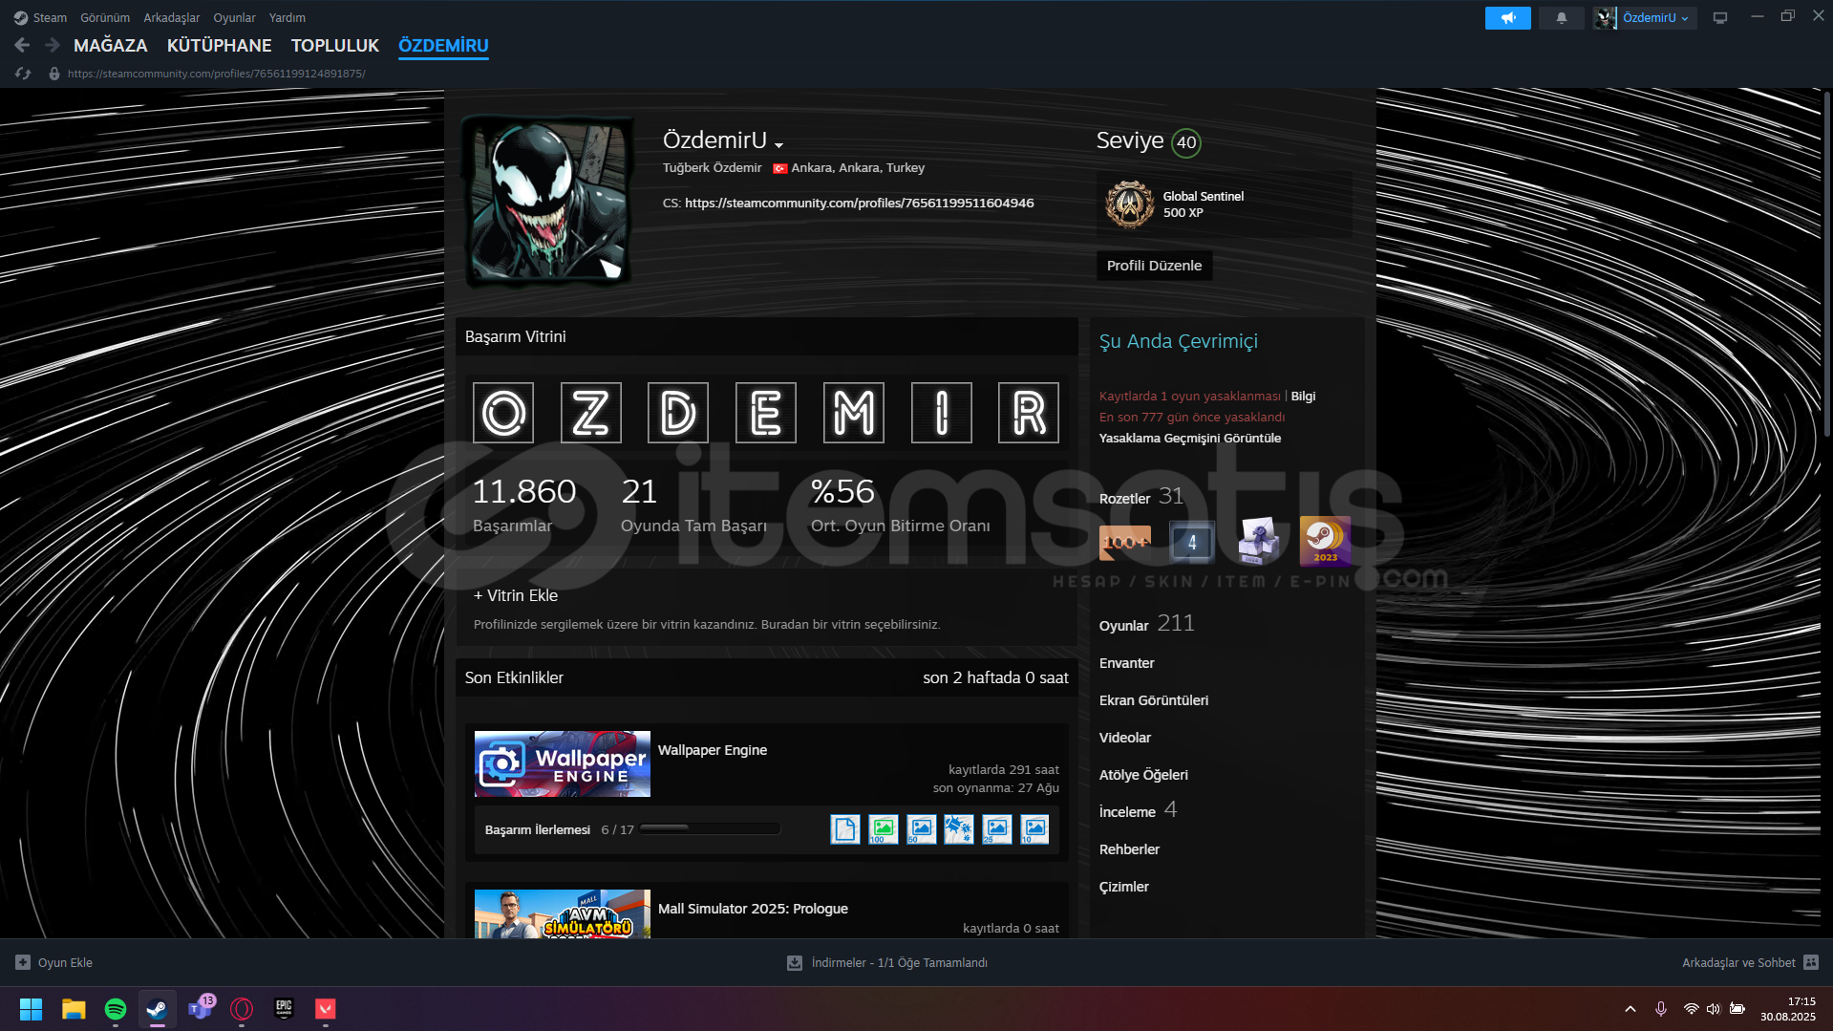Click the back navigation arrow
This screenshot has width=1833, height=1031.
coord(22,45)
